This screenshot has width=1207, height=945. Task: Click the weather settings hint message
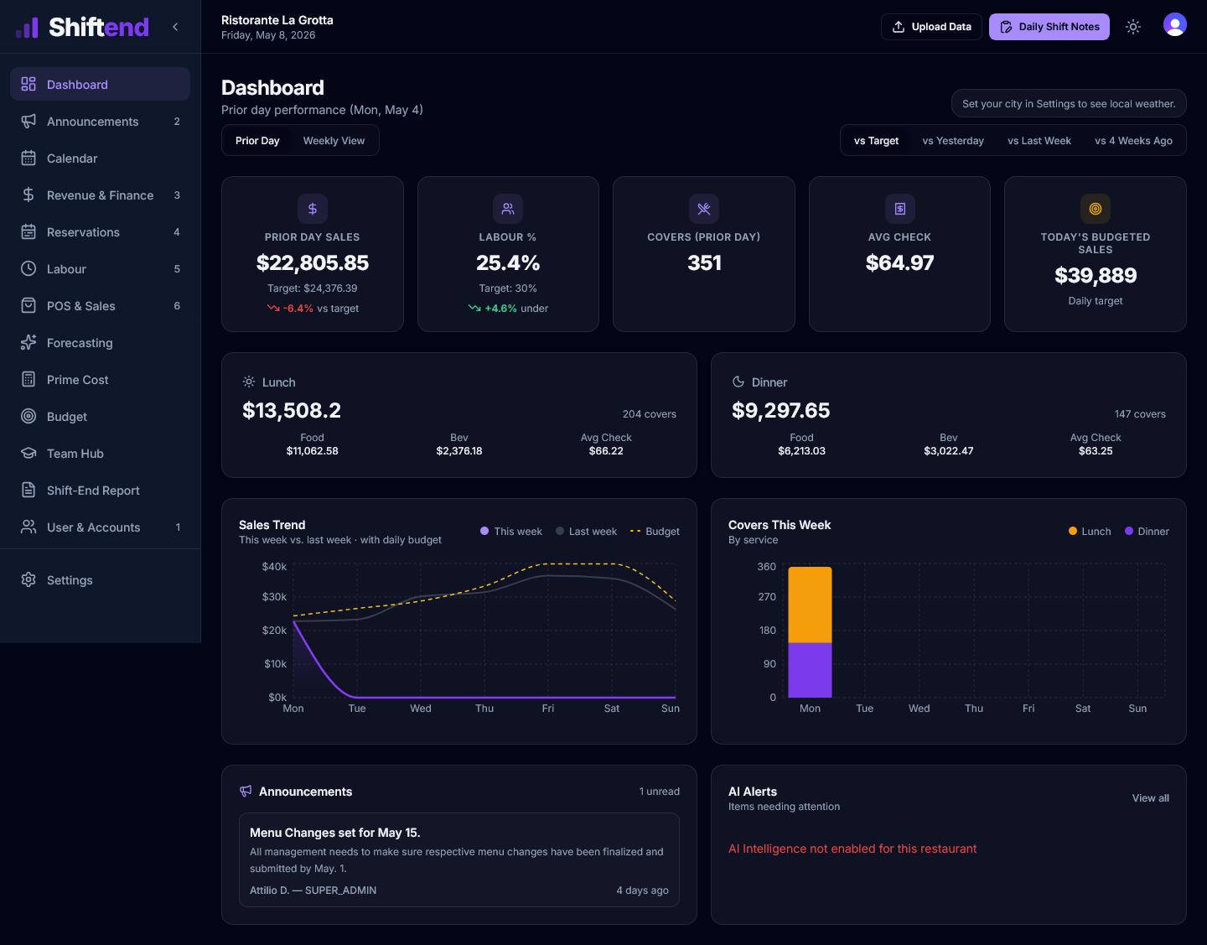tap(1069, 104)
